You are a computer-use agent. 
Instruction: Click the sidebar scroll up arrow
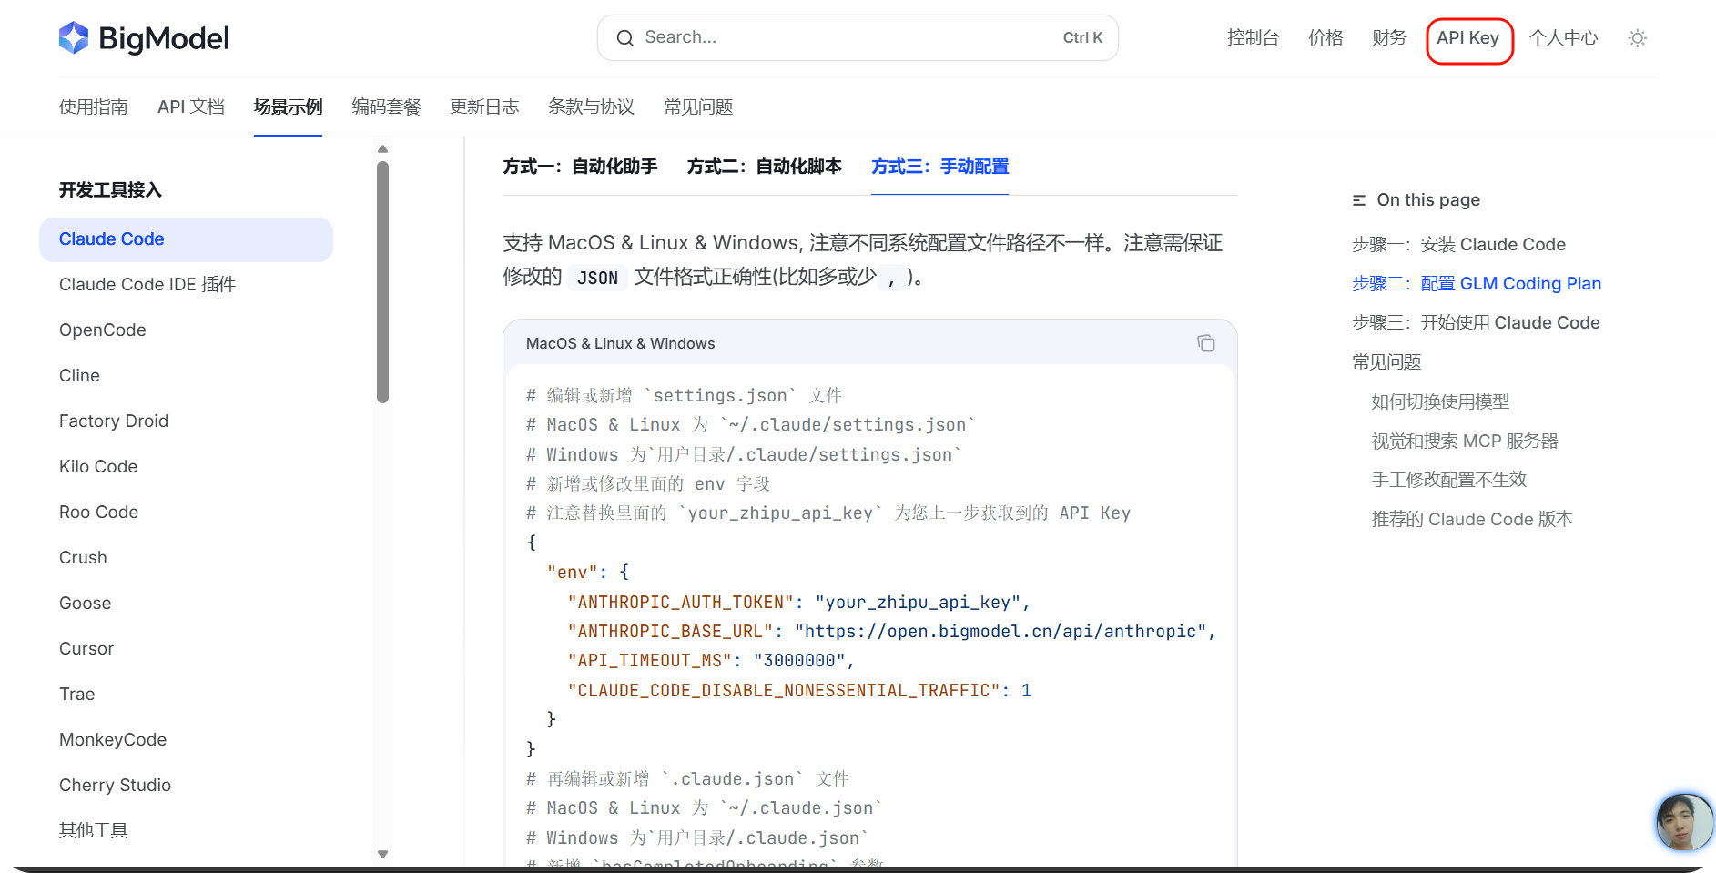(382, 149)
